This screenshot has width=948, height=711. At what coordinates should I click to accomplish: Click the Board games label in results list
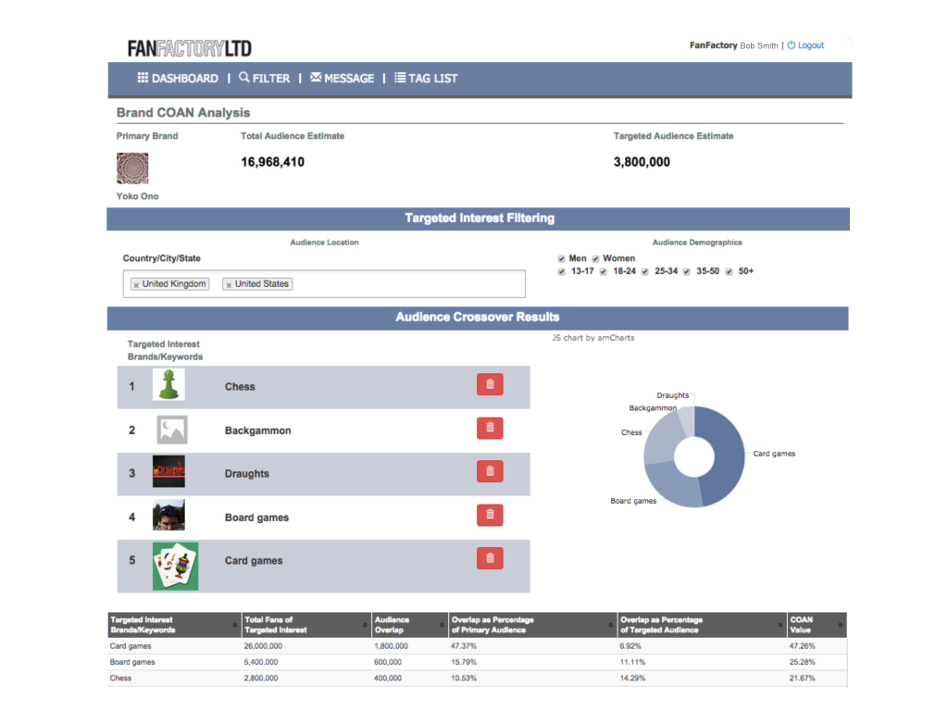click(x=257, y=518)
